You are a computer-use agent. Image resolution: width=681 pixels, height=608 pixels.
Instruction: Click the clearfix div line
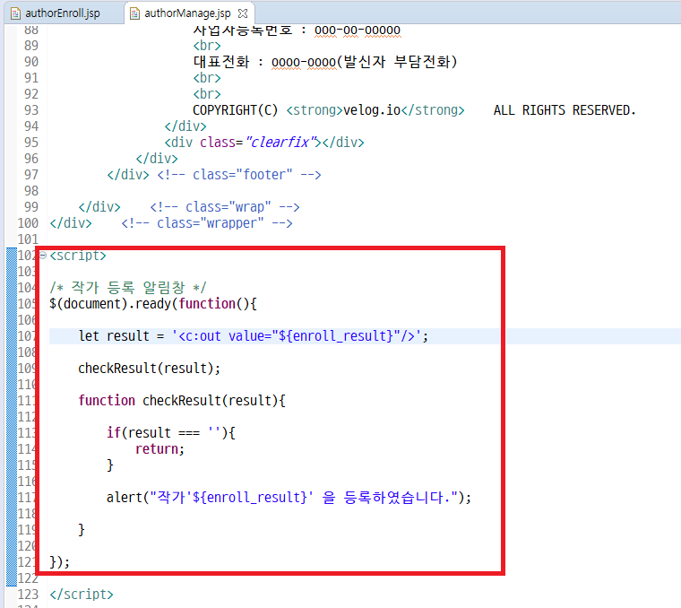click(264, 143)
